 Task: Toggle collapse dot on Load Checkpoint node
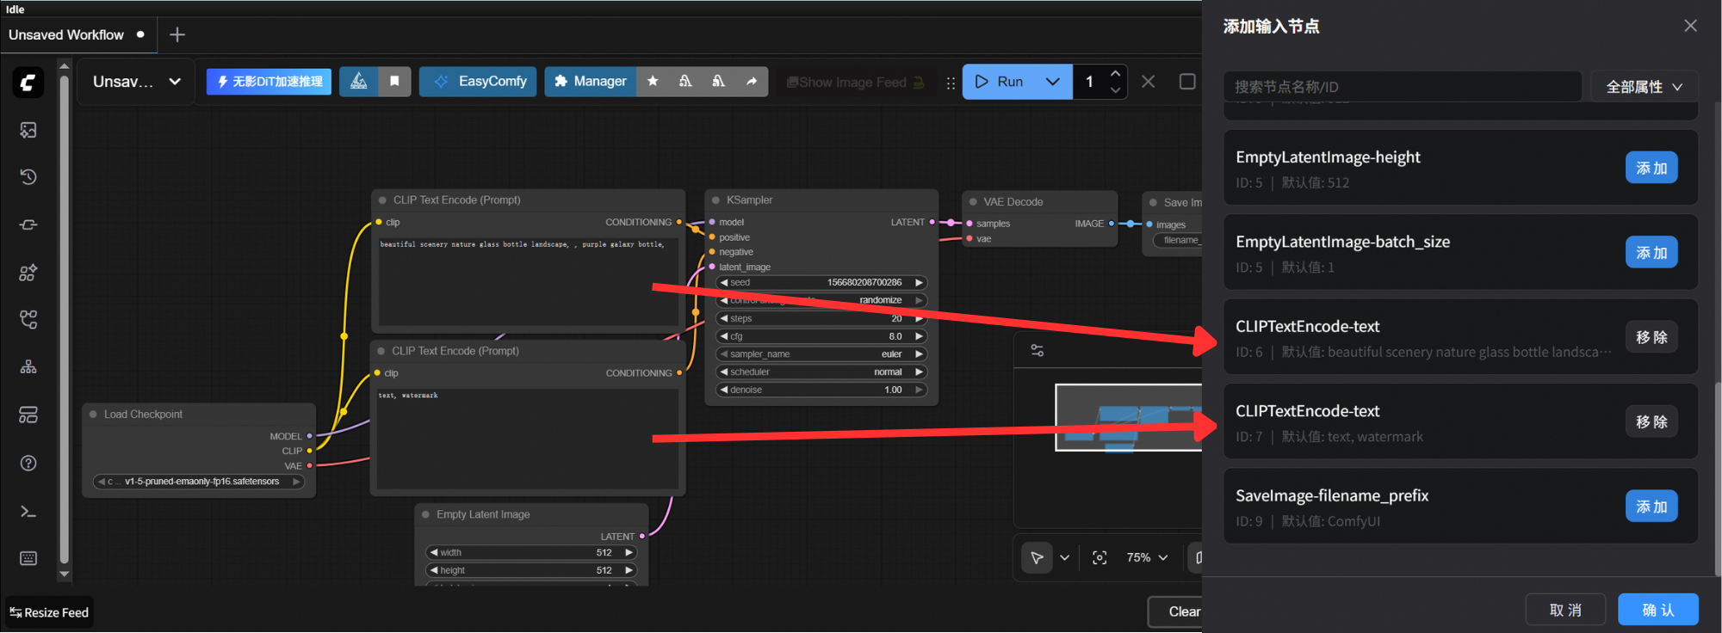pos(93,415)
